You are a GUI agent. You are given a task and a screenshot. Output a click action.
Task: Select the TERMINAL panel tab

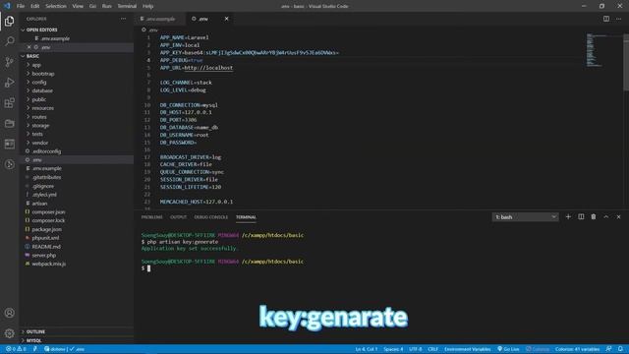pyautogui.click(x=246, y=217)
